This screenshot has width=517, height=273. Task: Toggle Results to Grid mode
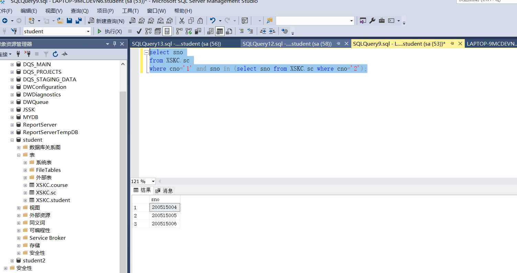(x=220, y=31)
